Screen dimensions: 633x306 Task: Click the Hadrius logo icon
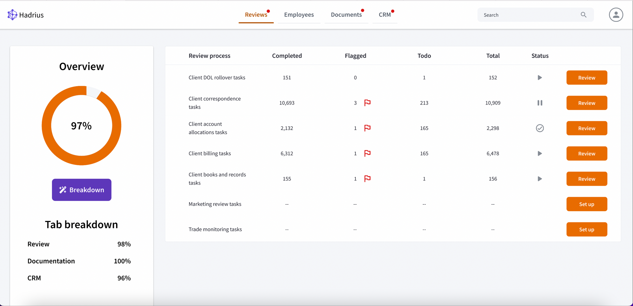pos(12,15)
